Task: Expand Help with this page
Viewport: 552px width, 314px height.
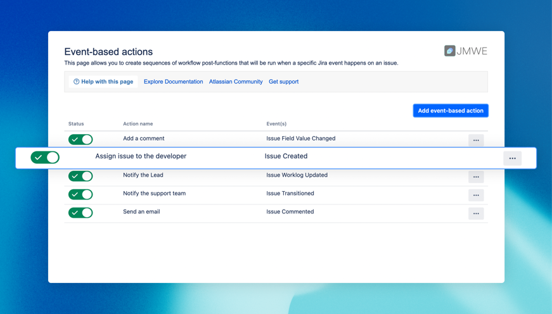Action: pyautogui.click(x=103, y=82)
